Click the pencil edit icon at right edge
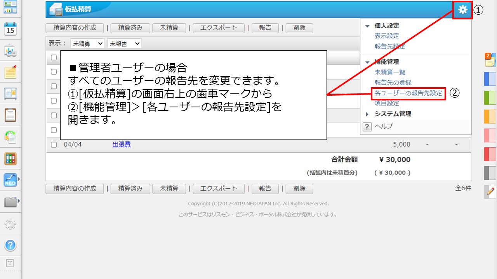The image size is (497, 279). (490, 191)
